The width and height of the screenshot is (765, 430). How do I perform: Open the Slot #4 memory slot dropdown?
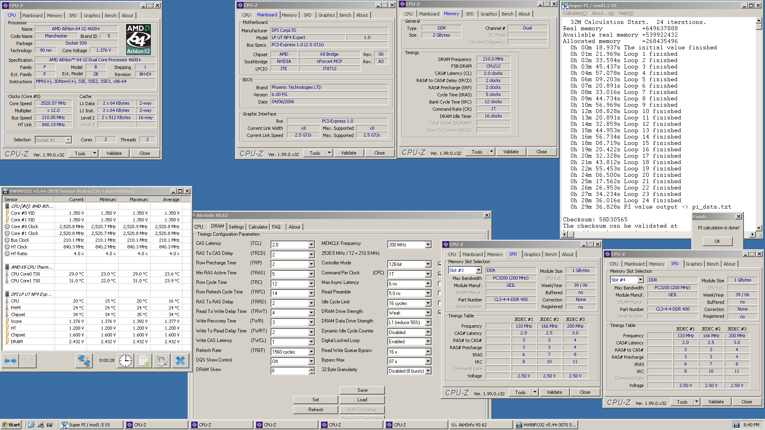640,280
